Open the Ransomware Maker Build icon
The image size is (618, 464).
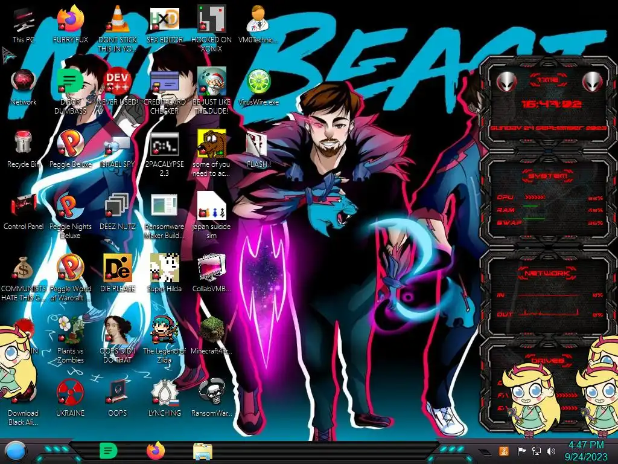pos(164,206)
